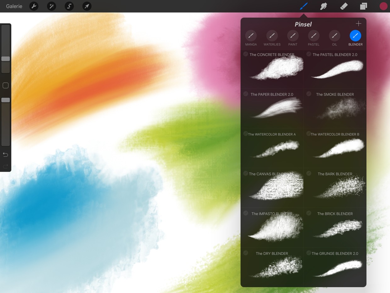
Task: Switch to the Eraser tool
Action: pos(343,6)
